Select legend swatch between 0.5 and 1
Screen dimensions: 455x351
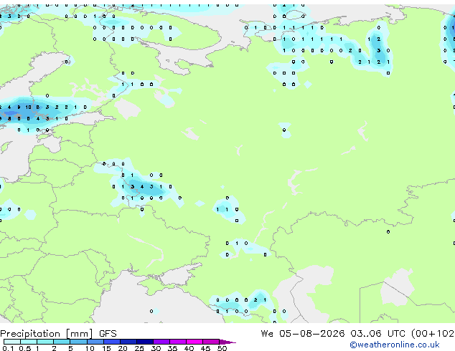(29, 342)
